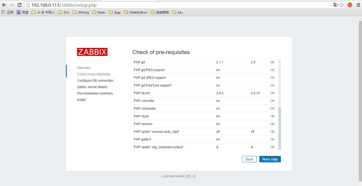Open the Baidu bookmark
This screenshot has width=362, height=186.
tap(22, 12)
